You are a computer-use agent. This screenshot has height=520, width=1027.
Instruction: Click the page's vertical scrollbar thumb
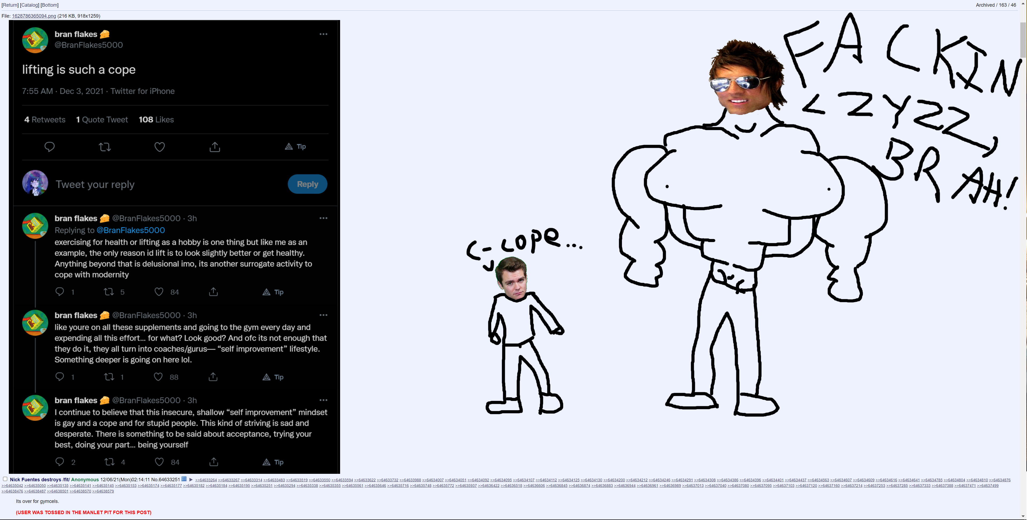(1023, 40)
